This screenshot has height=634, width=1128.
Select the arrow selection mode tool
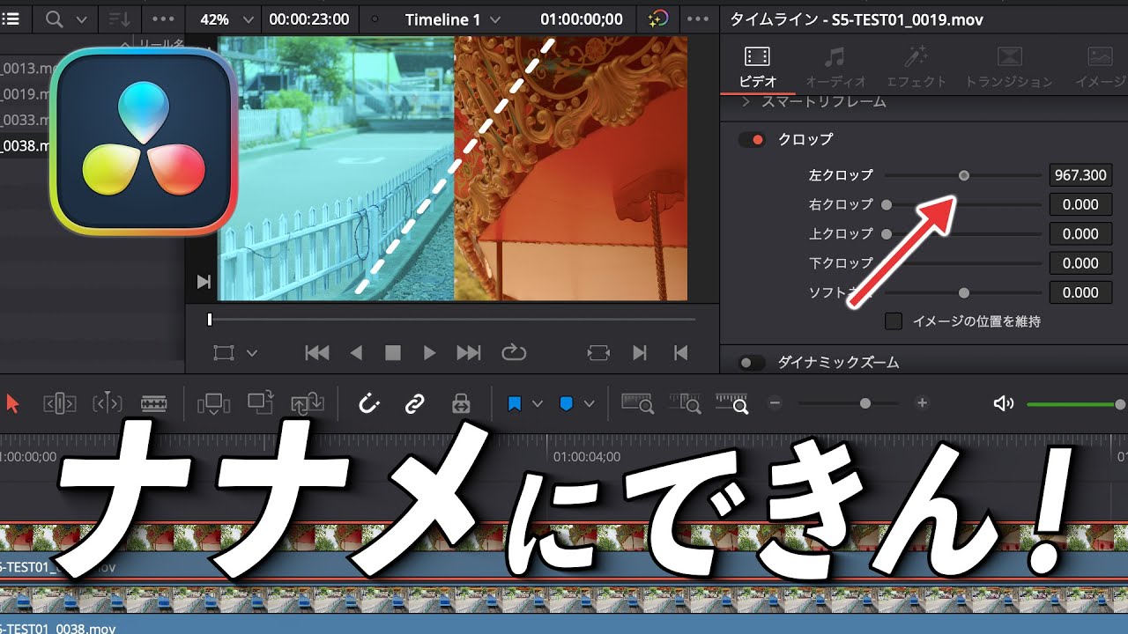pos(12,404)
